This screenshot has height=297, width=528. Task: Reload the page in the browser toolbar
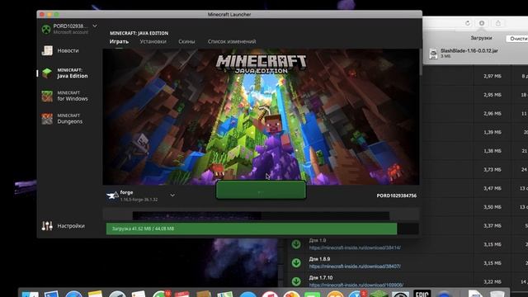(468, 23)
